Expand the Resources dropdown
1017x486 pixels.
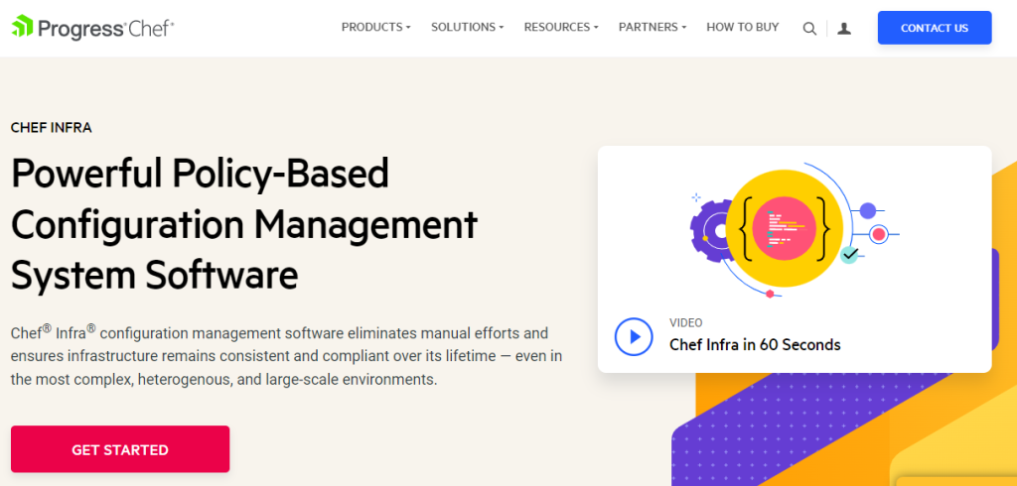pyautogui.click(x=561, y=27)
